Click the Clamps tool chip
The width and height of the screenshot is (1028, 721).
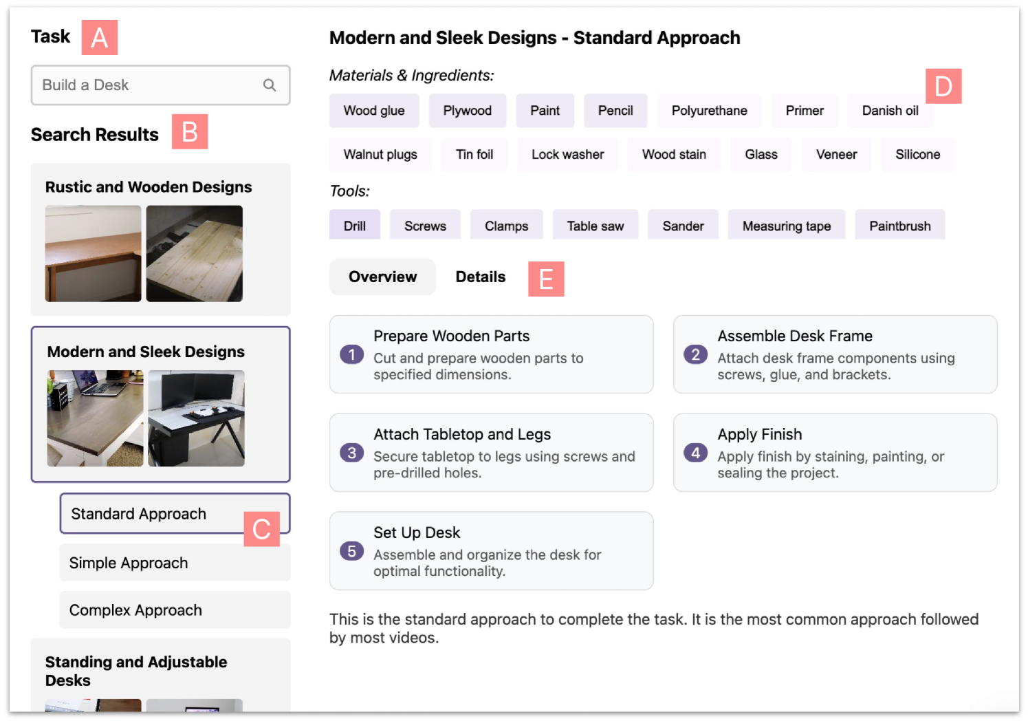507,226
